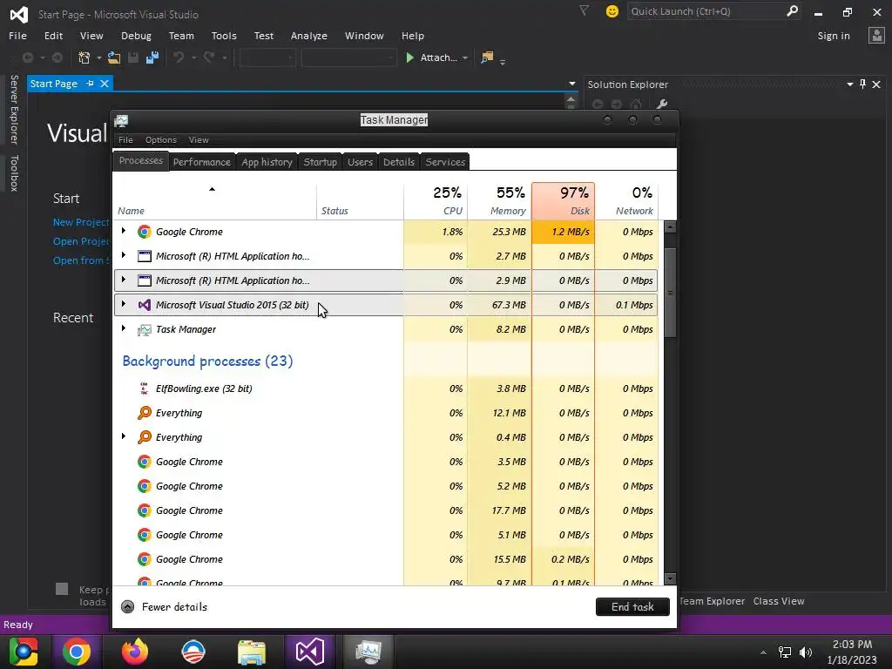Click the yellow smiley feedback icon
The width and height of the screenshot is (892, 669).
tap(612, 11)
